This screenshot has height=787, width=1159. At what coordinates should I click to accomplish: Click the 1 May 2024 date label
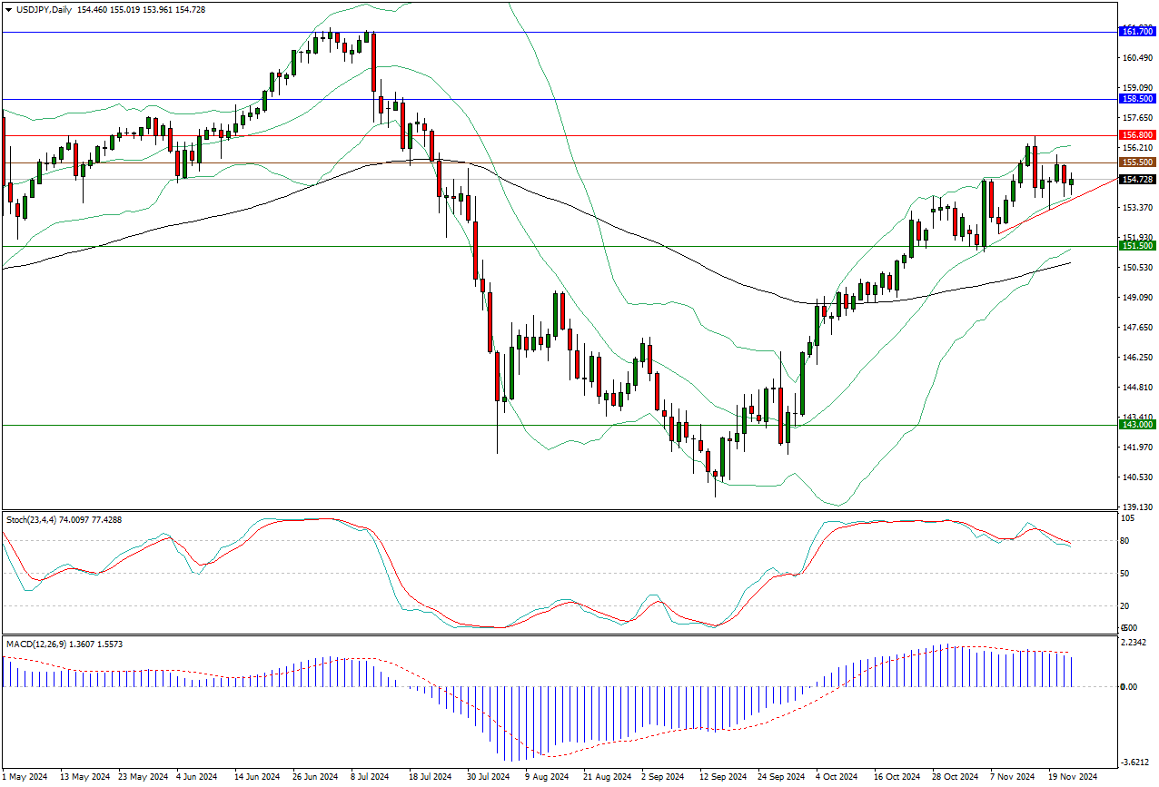click(25, 777)
